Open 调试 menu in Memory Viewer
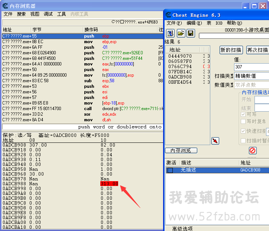 (x=48, y=14)
